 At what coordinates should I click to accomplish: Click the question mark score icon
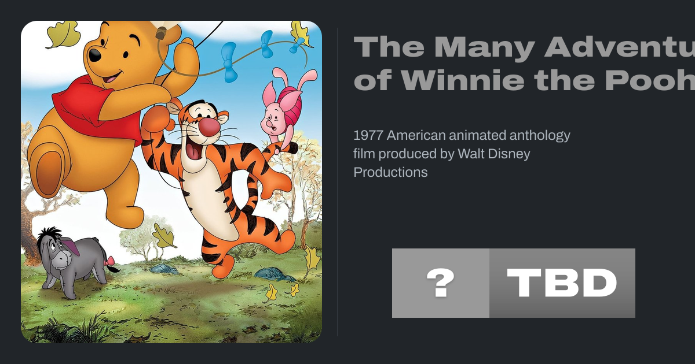pos(440,283)
